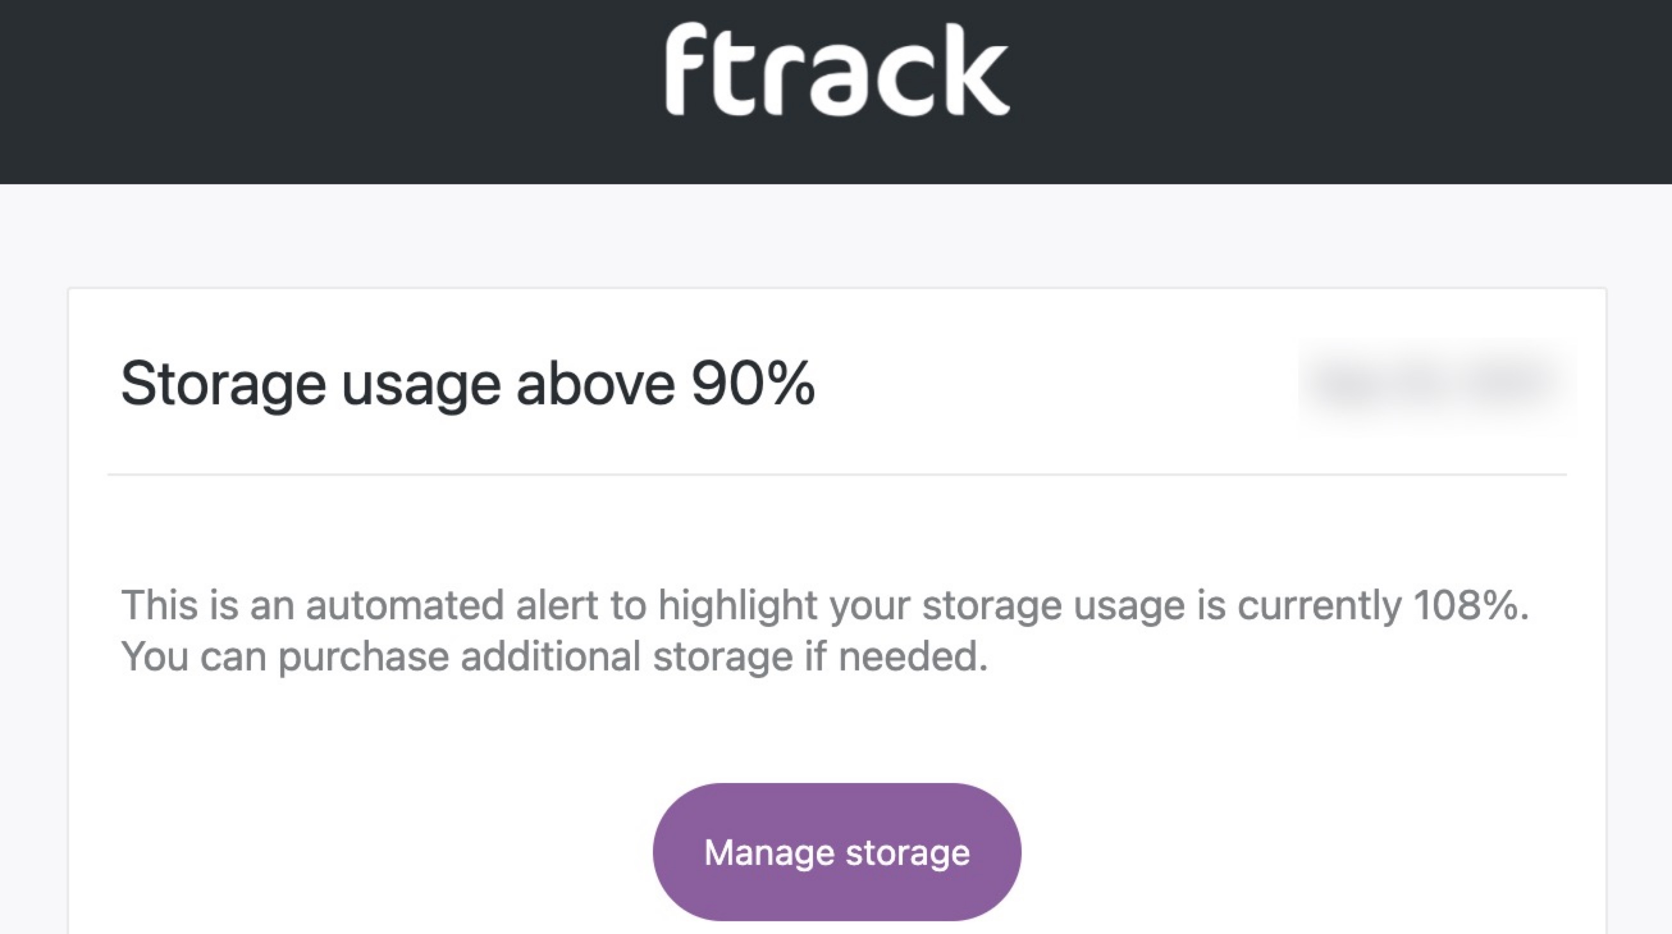
Task: Click the grey page background above card
Action: 837,236
